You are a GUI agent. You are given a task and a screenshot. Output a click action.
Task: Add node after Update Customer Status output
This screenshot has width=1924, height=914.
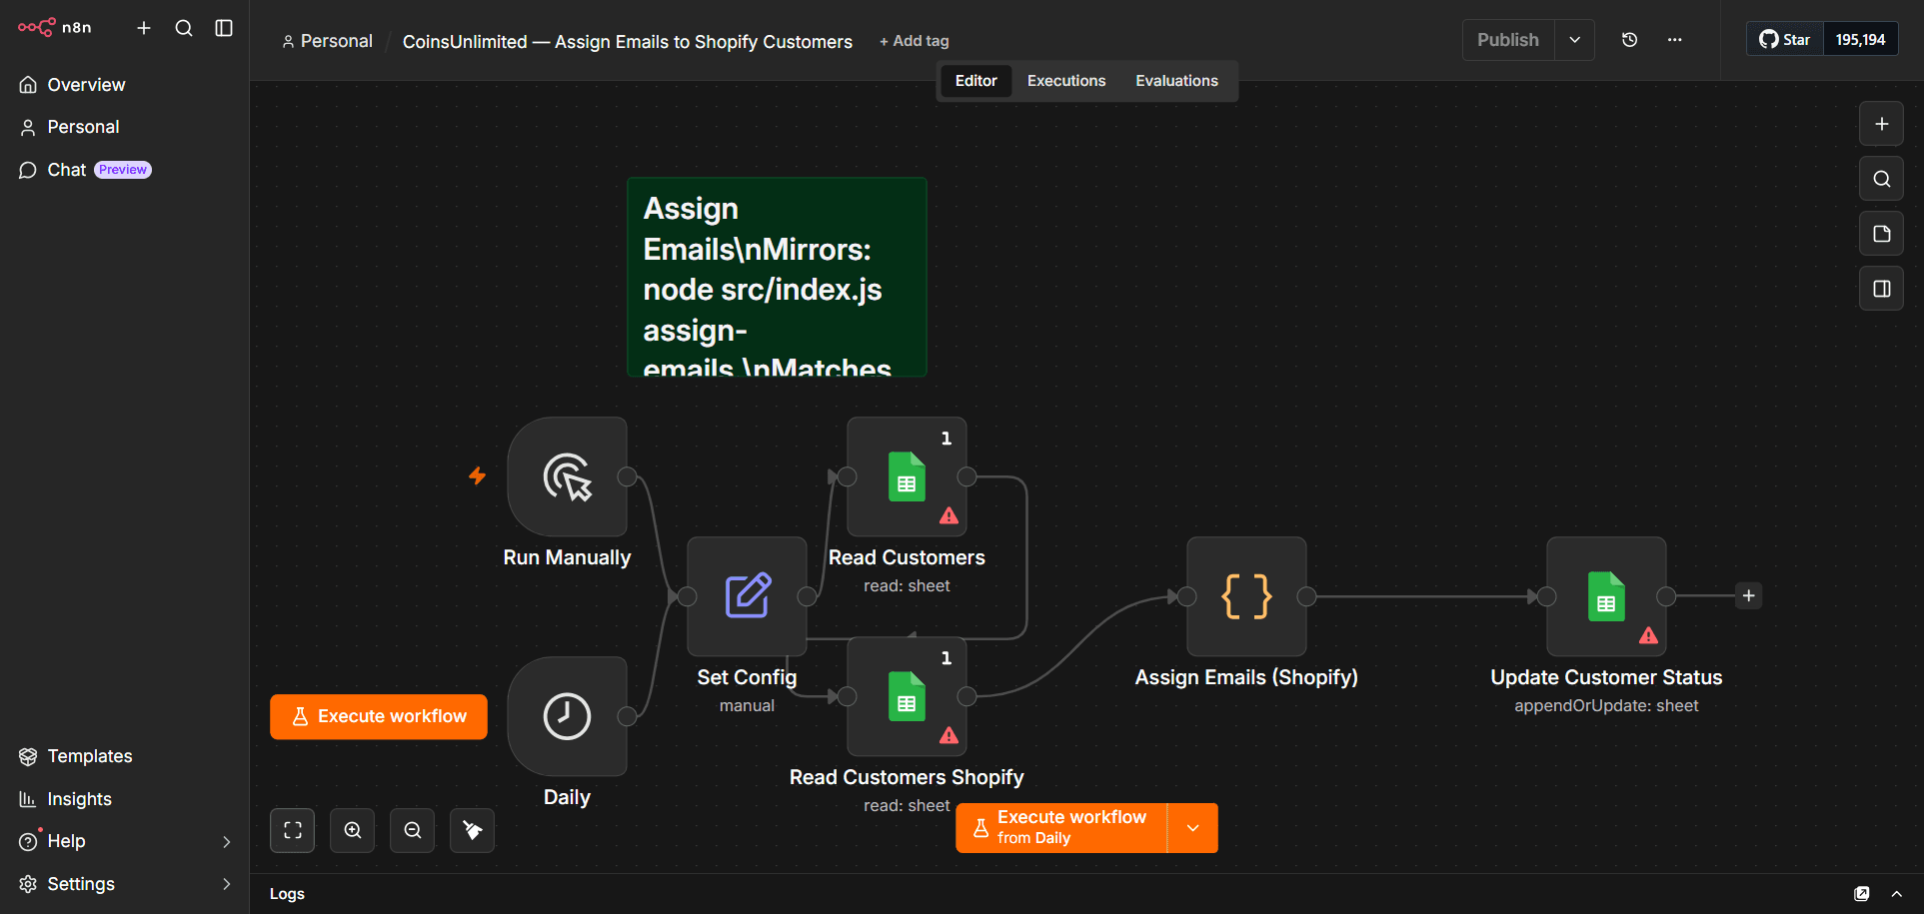[1748, 596]
